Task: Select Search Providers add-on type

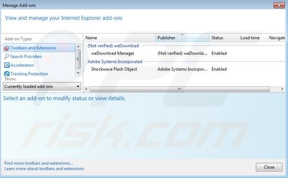Action: (x=26, y=57)
